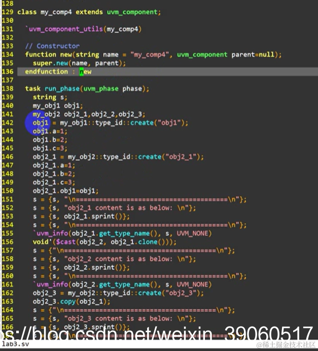
Task: Click the `uvm_component_utils(my_comp4) macro line
Action: point(83,29)
